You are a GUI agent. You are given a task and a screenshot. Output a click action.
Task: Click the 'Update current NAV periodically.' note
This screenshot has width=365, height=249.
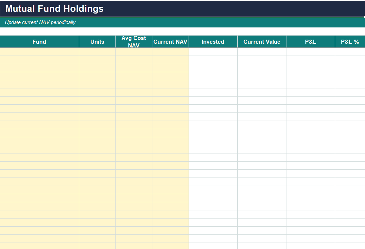point(41,22)
